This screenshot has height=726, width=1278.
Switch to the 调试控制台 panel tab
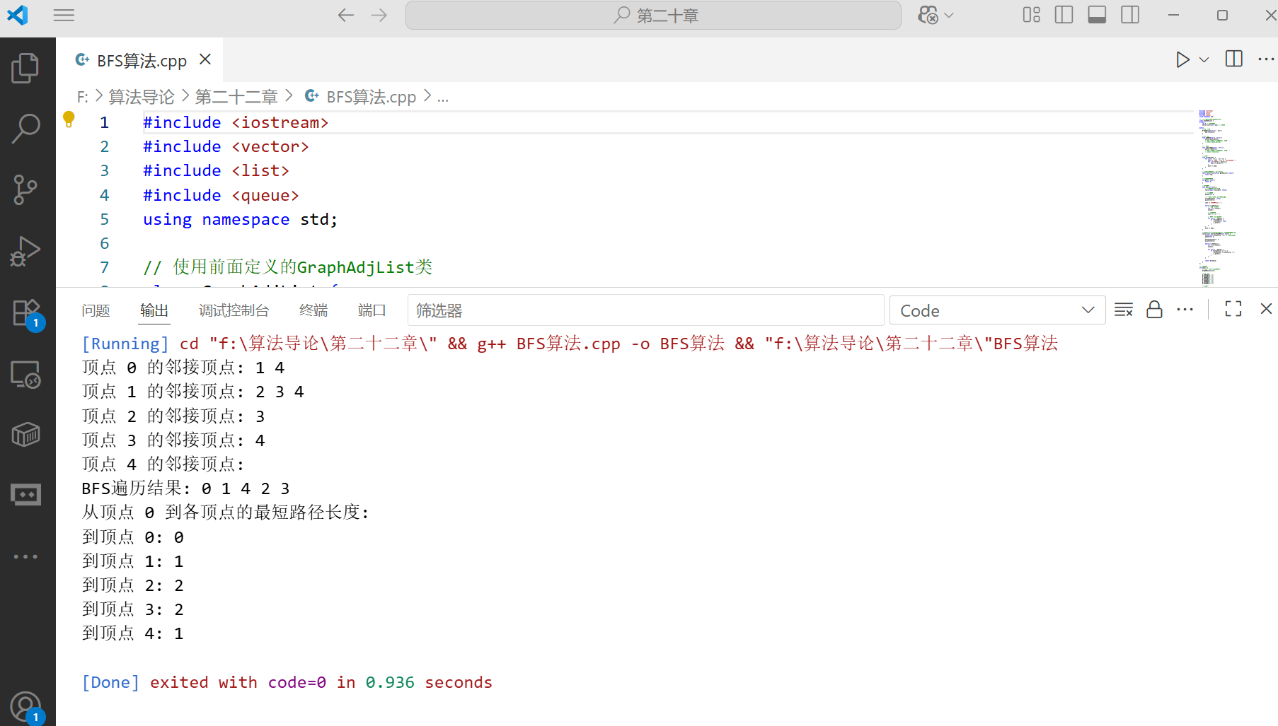pyautogui.click(x=234, y=310)
